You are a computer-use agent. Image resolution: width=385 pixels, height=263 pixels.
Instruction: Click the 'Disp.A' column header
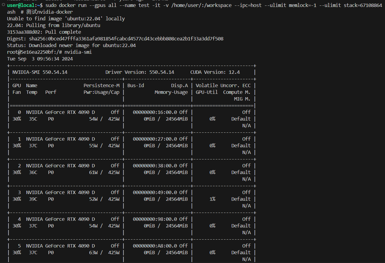pos(179,86)
